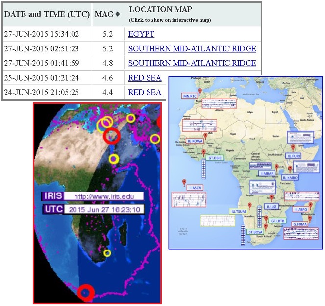Click the IU.TSUM seismogram thumbnail
325x306 pixels.
(218, 221)
